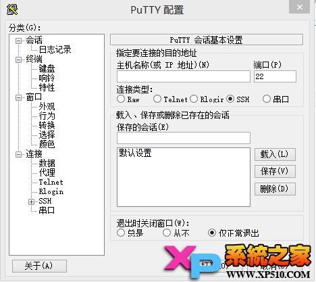Open 串口 settings in category tree
Screen dimensions: 316x282
[x=47, y=210]
